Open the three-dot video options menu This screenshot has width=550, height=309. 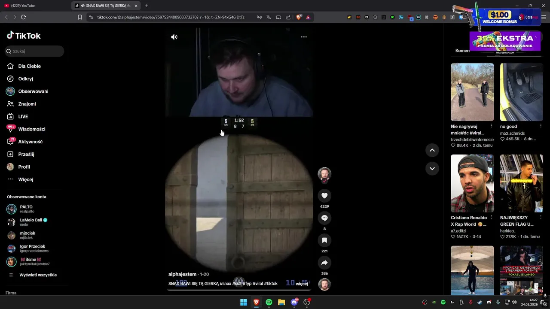[304, 37]
